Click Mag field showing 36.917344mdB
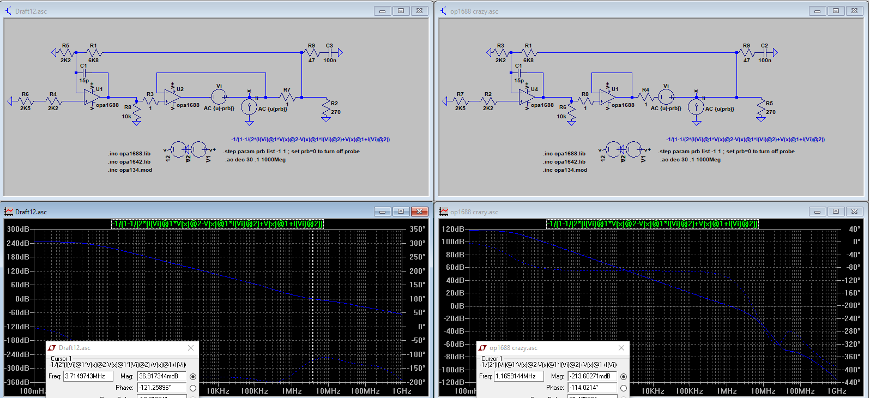Viewport: 870px width, 398px height. [x=161, y=376]
